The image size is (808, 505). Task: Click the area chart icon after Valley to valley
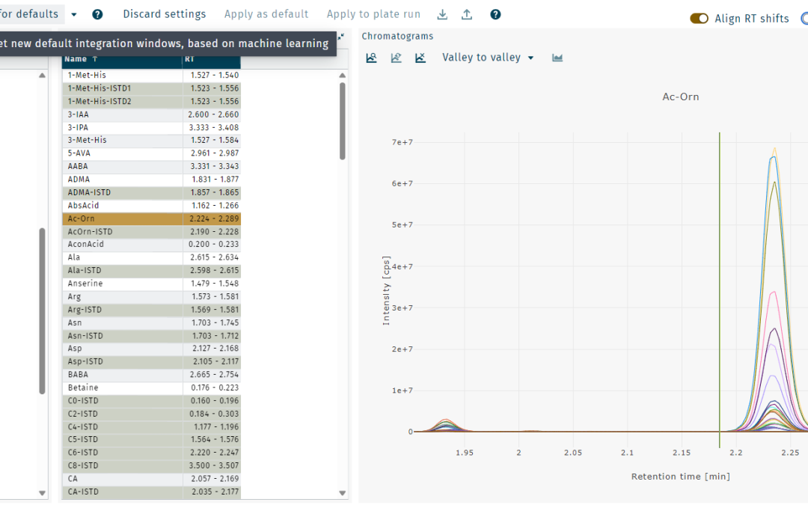coord(557,58)
